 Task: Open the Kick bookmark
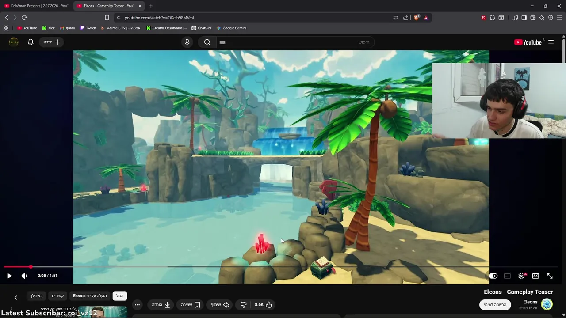(48, 28)
